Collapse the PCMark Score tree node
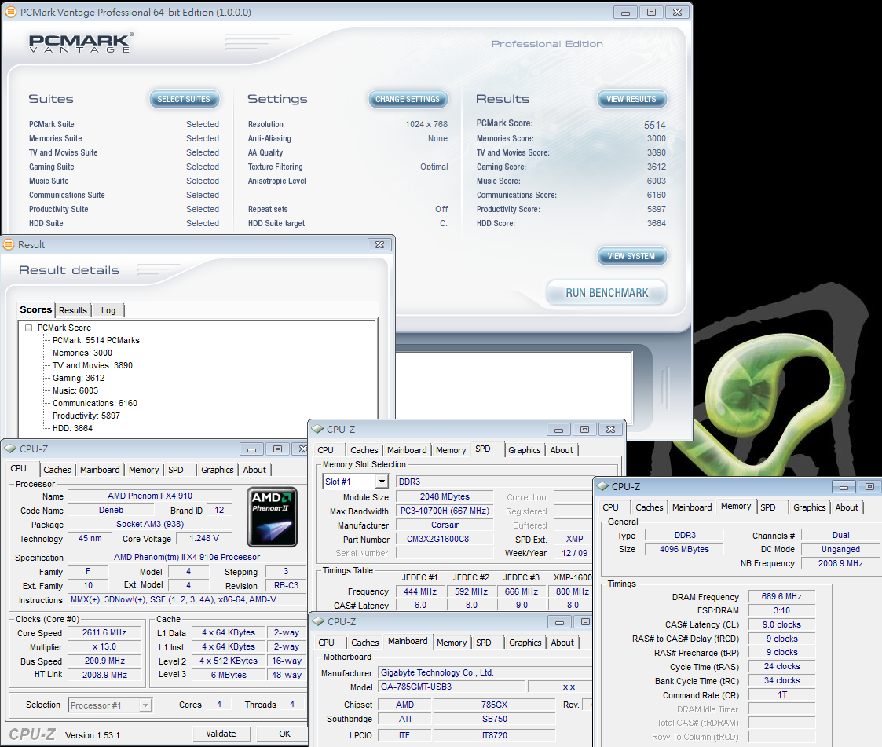The image size is (882, 747). click(x=29, y=328)
